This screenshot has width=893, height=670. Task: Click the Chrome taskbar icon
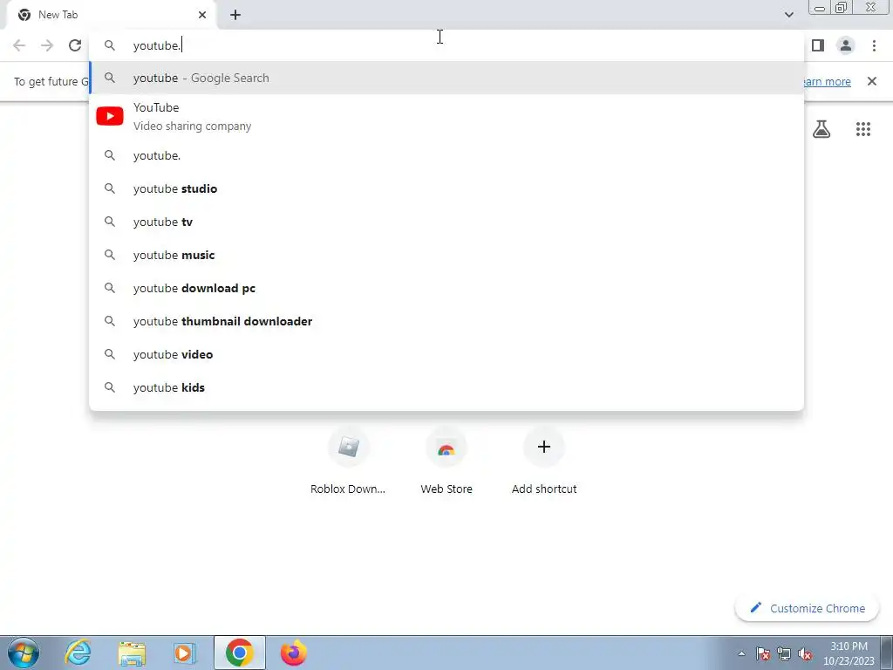[239, 653]
